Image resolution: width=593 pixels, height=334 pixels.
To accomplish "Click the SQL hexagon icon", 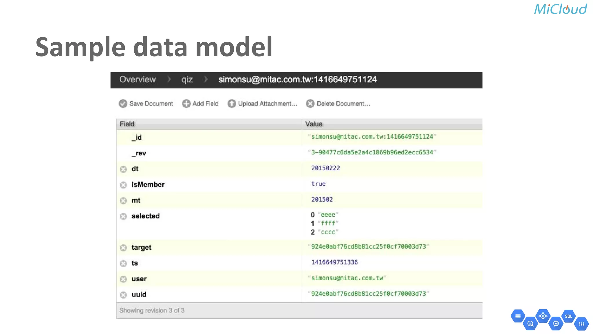I will 568,316.
